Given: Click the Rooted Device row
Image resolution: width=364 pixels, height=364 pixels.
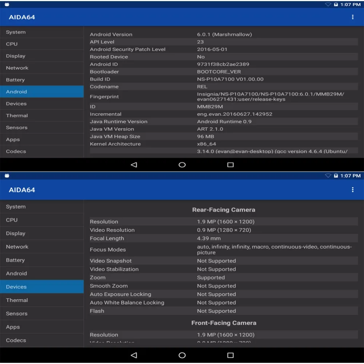Looking at the screenshot, I should [x=224, y=57].
